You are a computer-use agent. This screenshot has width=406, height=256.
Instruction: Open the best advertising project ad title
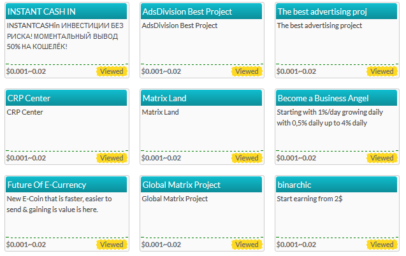click(x=323, y=11)
